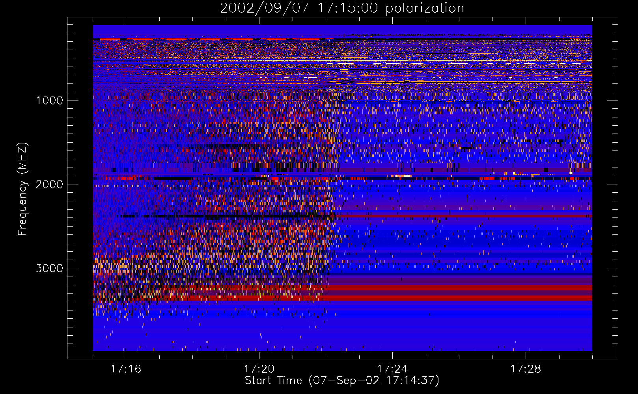Image resolution: width=638 pixels, height=394 pixels.
Task: Click the 17:20 time axis label
Action: [259, 369]
